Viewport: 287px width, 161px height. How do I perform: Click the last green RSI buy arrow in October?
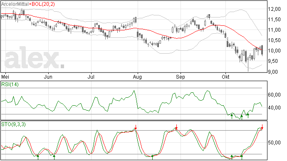point(248,116)
